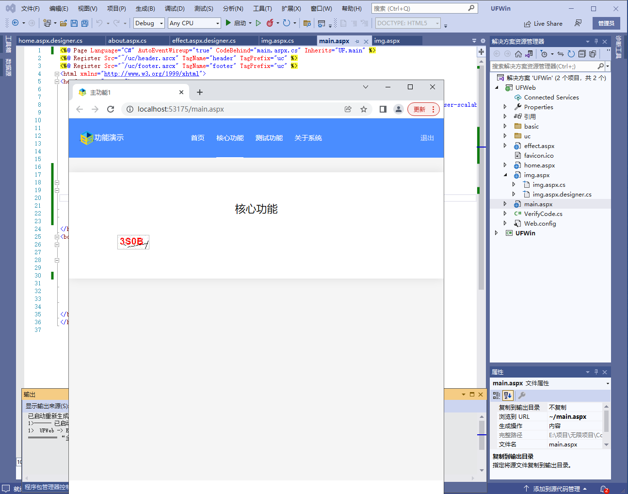Bookmark the page with the star icon
The width and height of the screenshot is (628, 494).
(364, 109)
